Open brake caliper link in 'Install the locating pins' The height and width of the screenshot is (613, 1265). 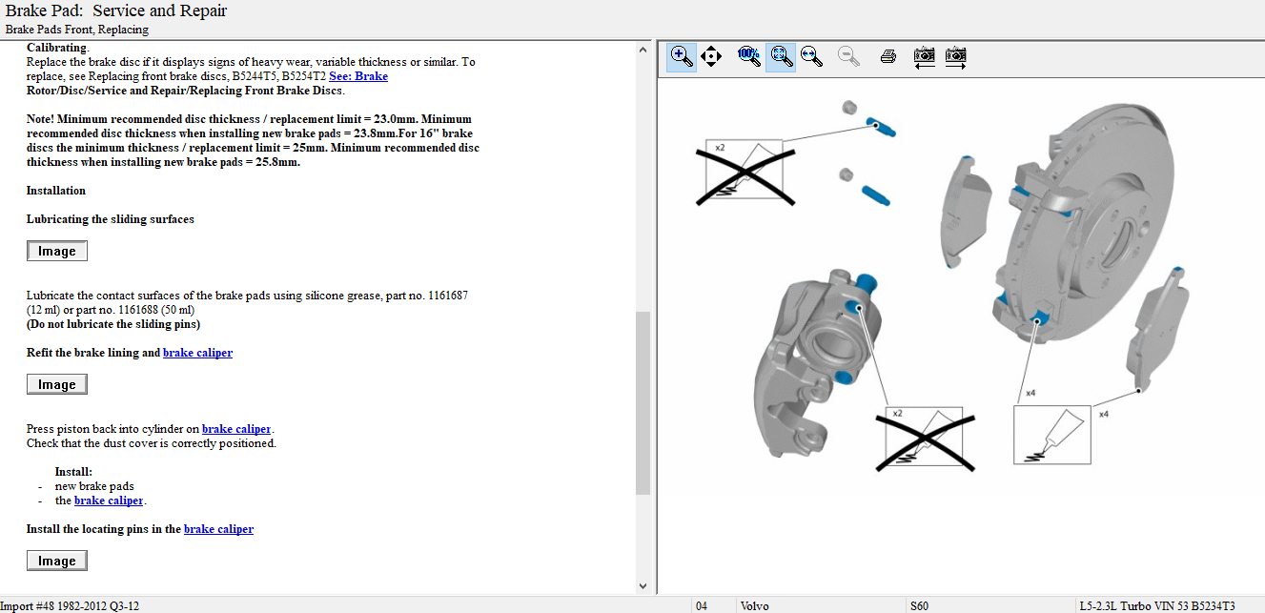coord(218,529)
